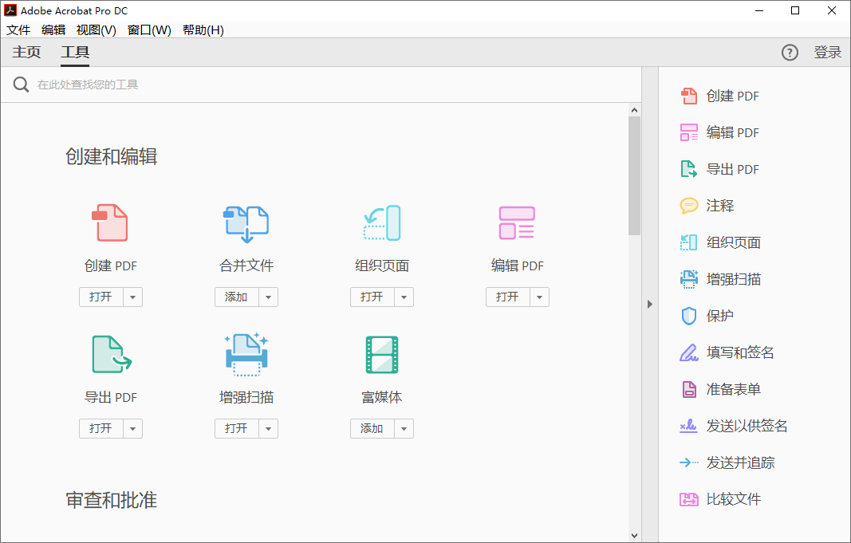Open the 准备表单 sidebar icon
Screen dimensions: 851x543
[x=687, y=389]
